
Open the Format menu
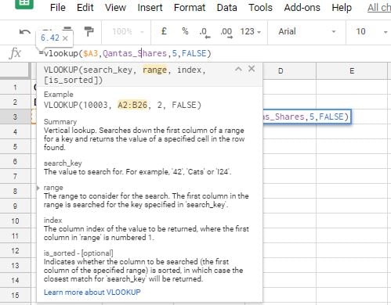[190, 8]
